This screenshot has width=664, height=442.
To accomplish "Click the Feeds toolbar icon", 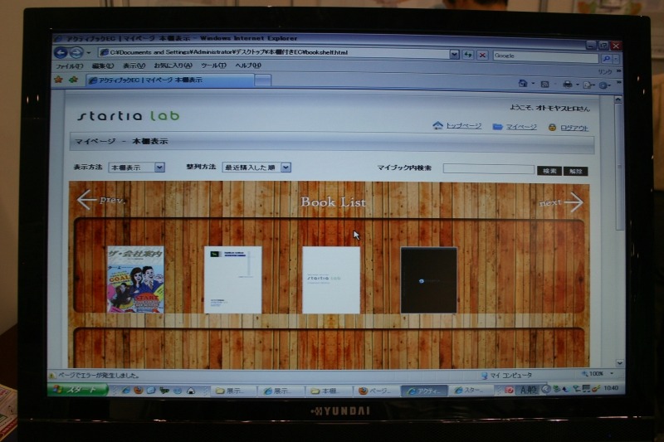I will (x=545, y=85).
